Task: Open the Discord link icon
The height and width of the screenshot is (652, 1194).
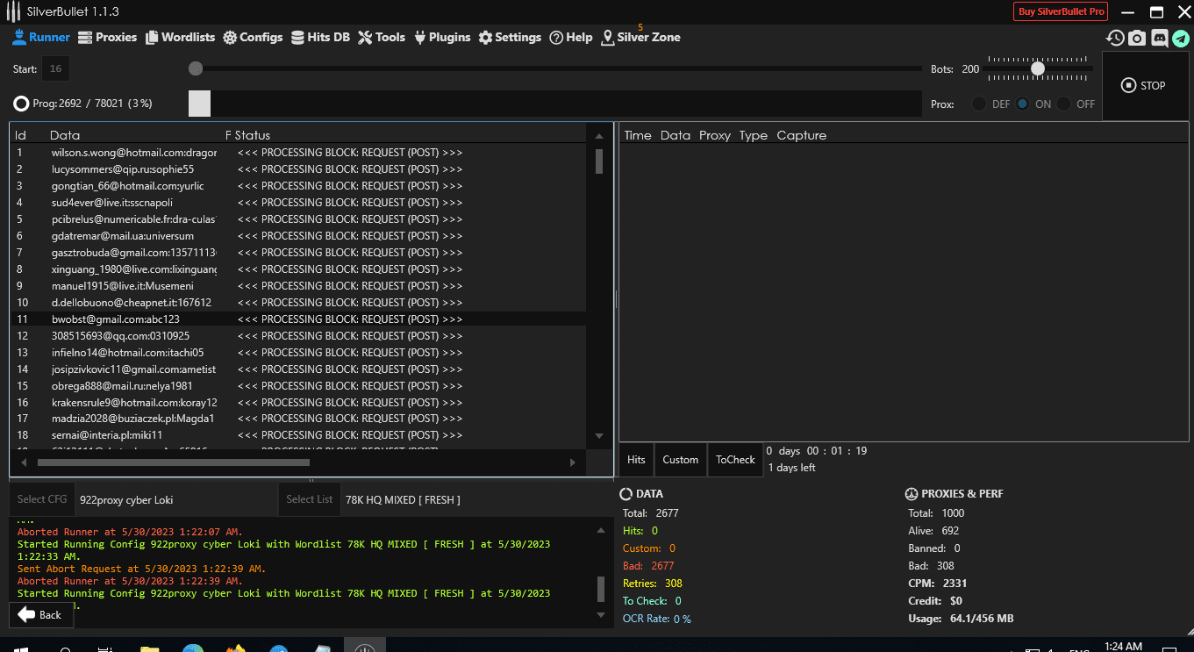Action: (x=1159, y=38)
